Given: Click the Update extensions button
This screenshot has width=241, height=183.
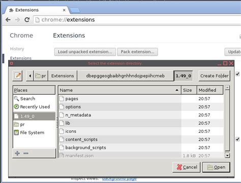Looking at the screenshot, I should coord(233,52).
